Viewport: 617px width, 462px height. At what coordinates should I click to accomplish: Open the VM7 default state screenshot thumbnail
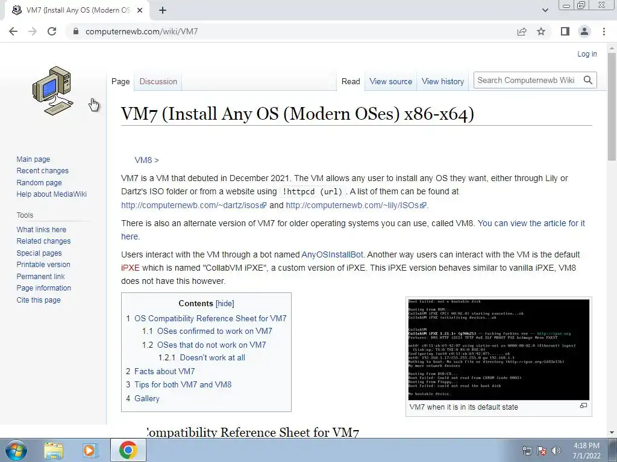[498, 350]
